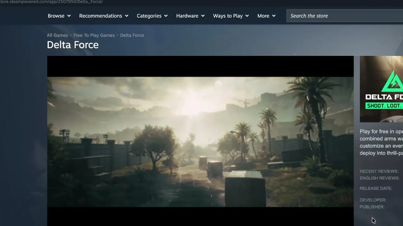Screen dimensions: 403x226
Task: Go to All Games breadcrumb link
Action: coord(57,35)
